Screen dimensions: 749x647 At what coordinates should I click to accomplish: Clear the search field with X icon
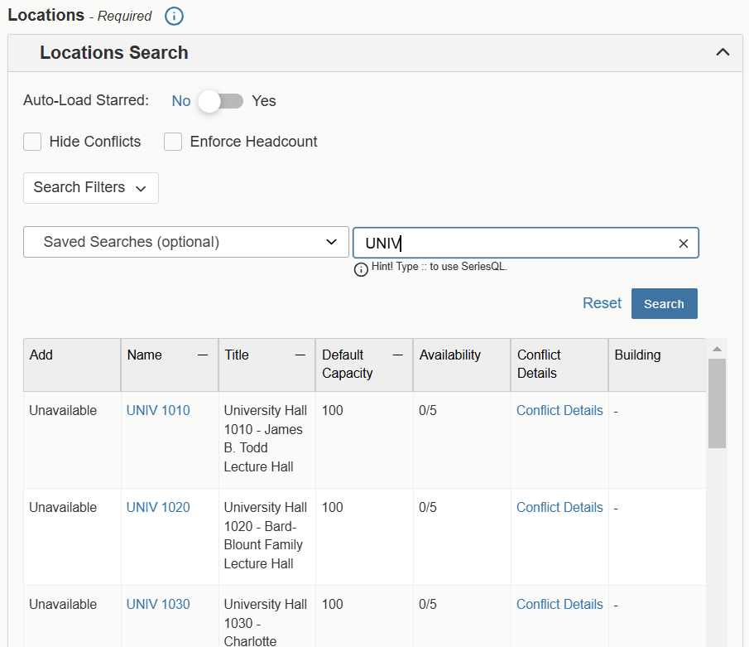pos(684,244)
